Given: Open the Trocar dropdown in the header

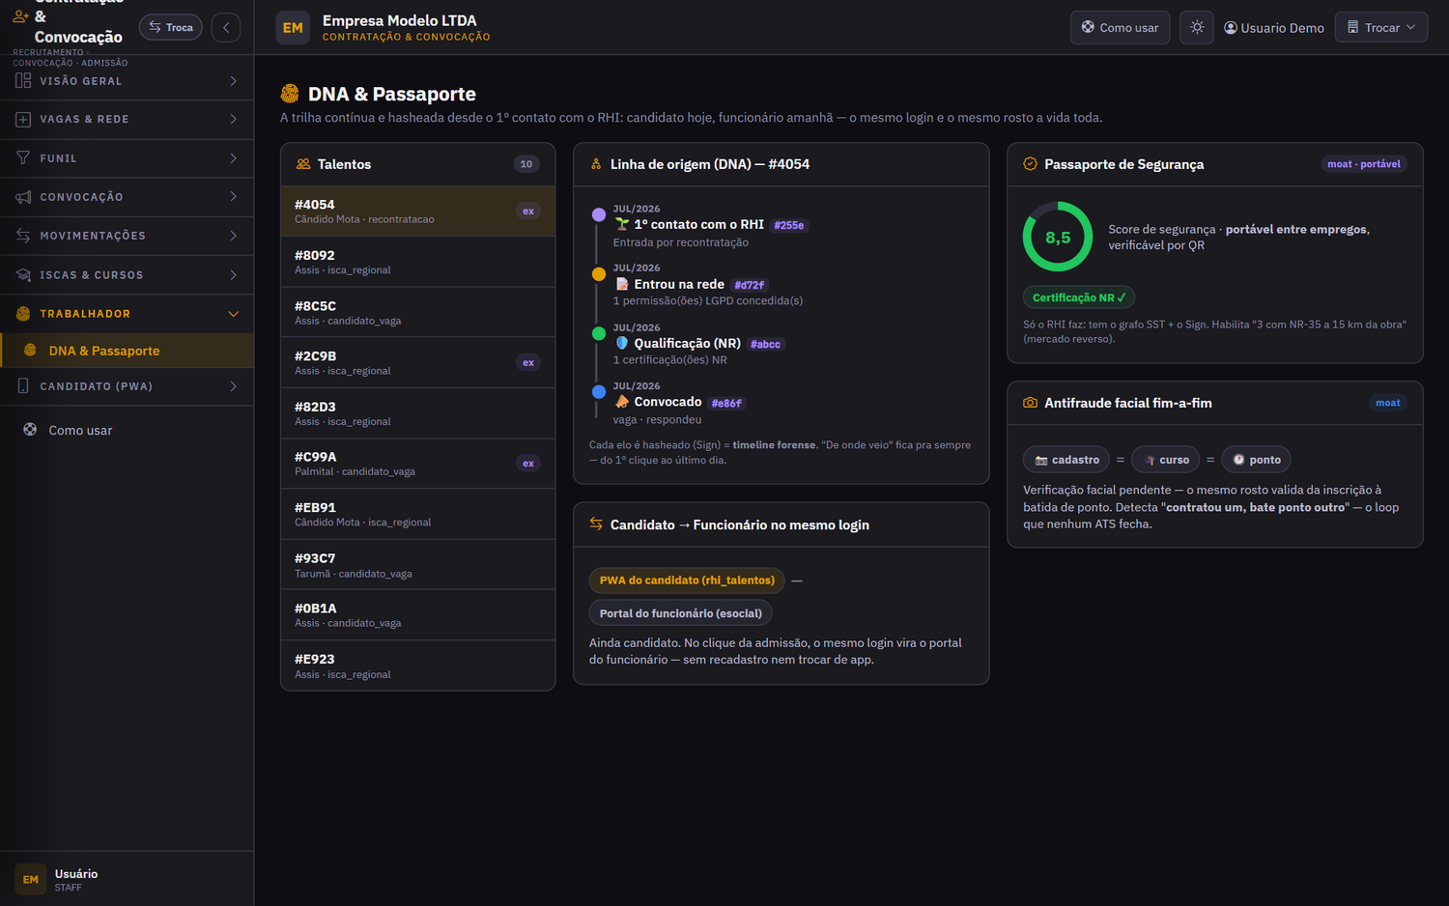Looking at the screenshot, I should (1380, 27).
